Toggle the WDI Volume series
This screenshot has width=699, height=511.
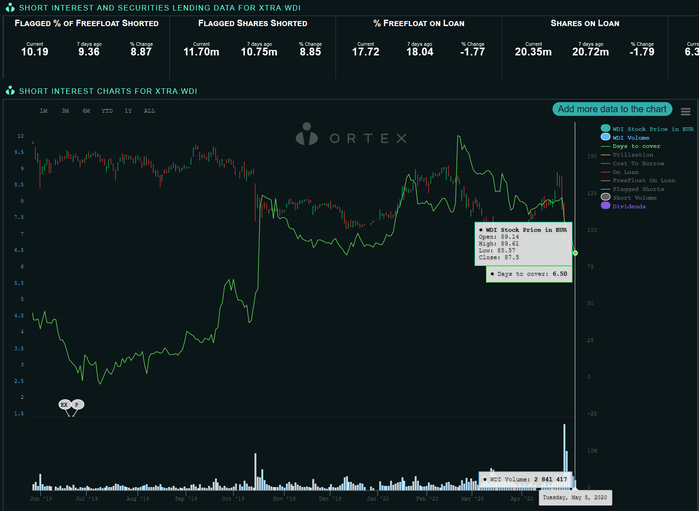tap(631, 138)
